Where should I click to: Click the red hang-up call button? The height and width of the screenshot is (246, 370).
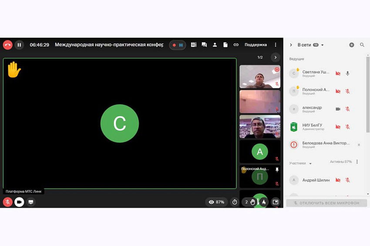[x=8, y=45]
